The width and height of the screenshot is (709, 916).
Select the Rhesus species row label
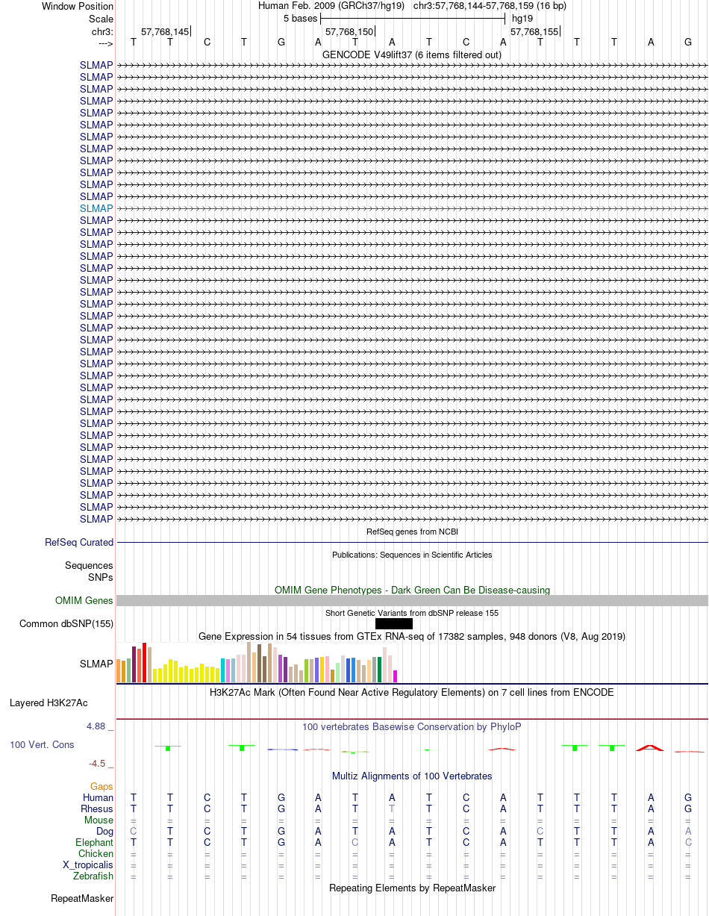click(x=97, y=809)
